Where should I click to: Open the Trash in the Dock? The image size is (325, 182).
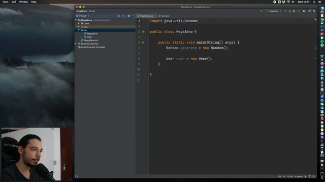[322, 177]
